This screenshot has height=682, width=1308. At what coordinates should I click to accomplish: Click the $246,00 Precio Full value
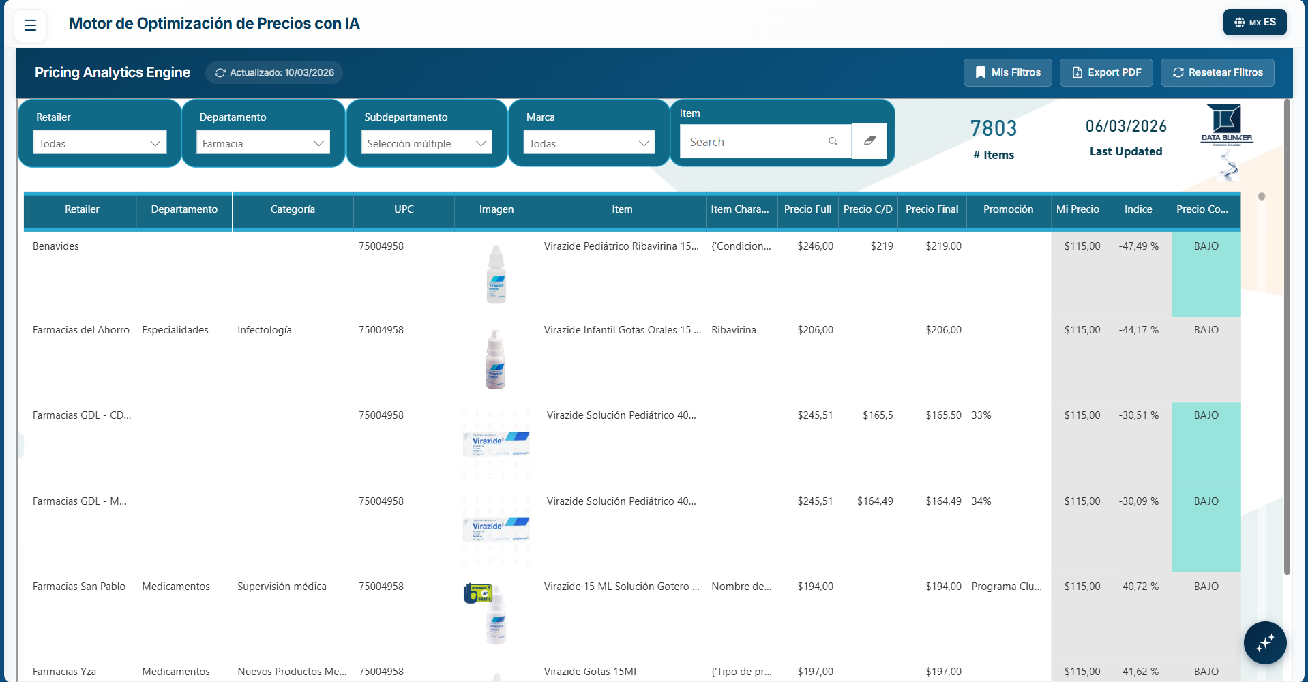click(816, 246)
